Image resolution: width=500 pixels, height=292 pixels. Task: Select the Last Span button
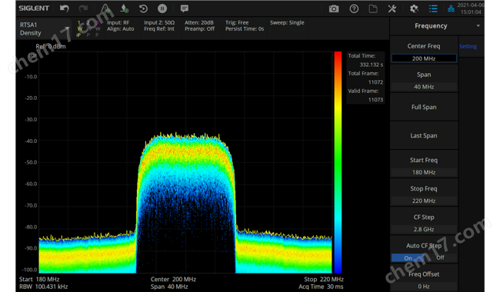point(424,136)
